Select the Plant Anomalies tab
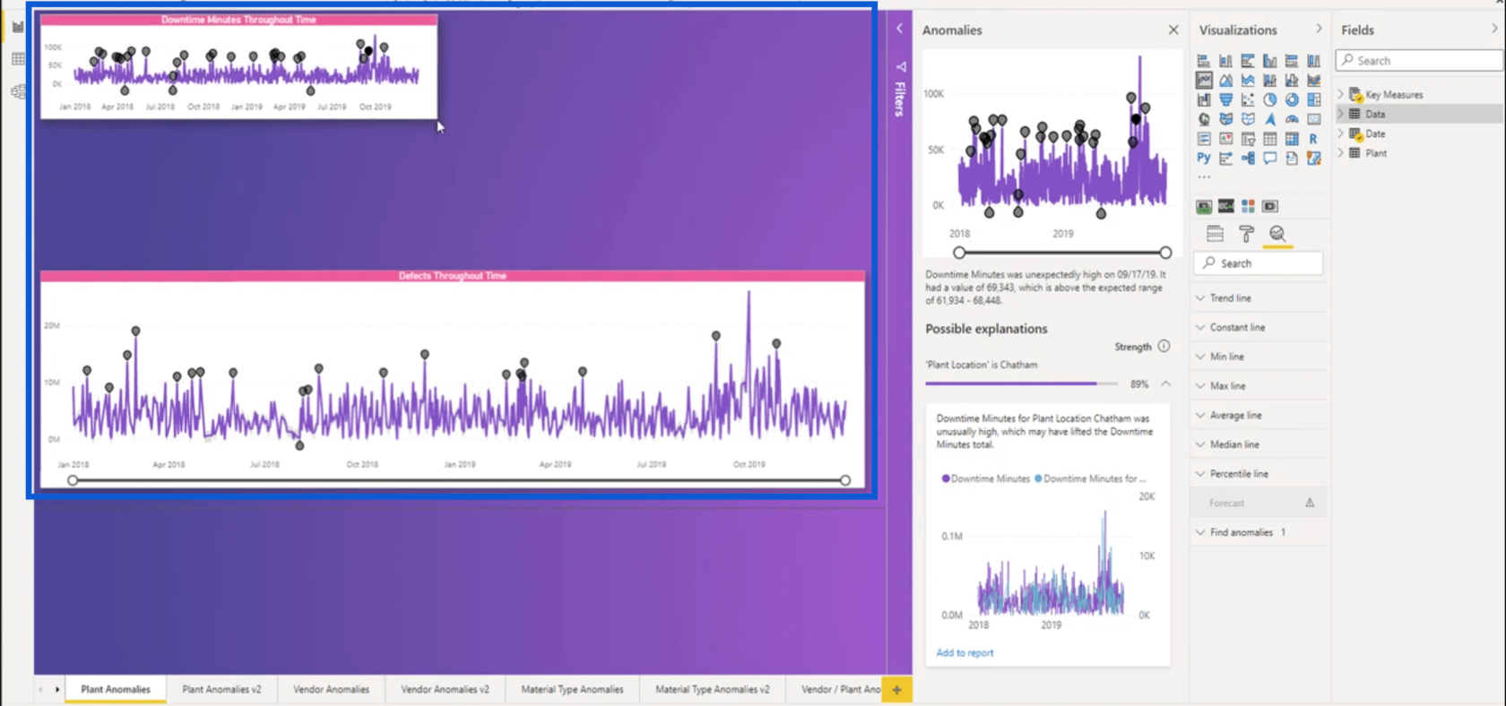The image size is (1506, 706). click(116, 689)
